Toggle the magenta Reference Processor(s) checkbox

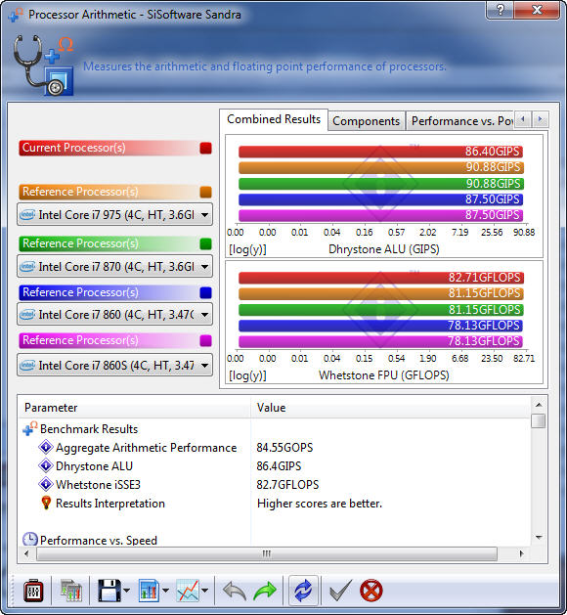(206, 340)
